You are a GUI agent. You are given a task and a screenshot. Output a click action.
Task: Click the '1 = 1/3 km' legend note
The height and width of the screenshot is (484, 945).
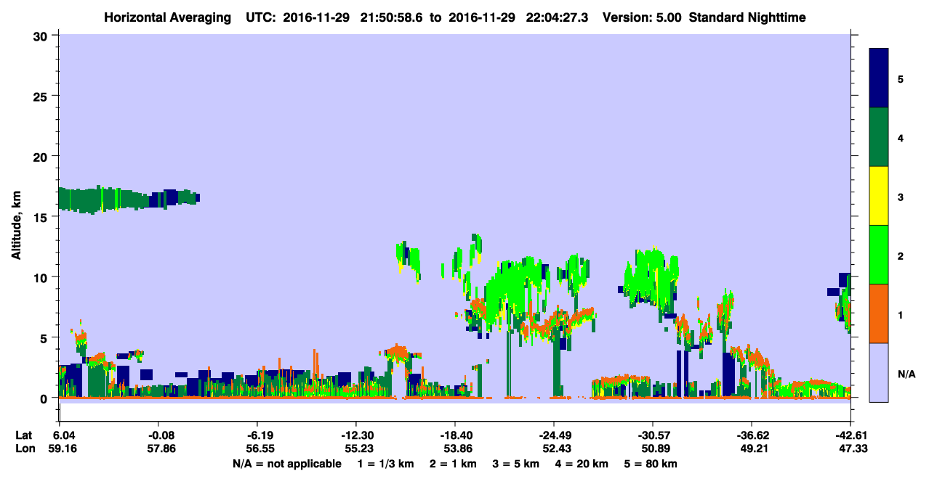tap(386, 464)
